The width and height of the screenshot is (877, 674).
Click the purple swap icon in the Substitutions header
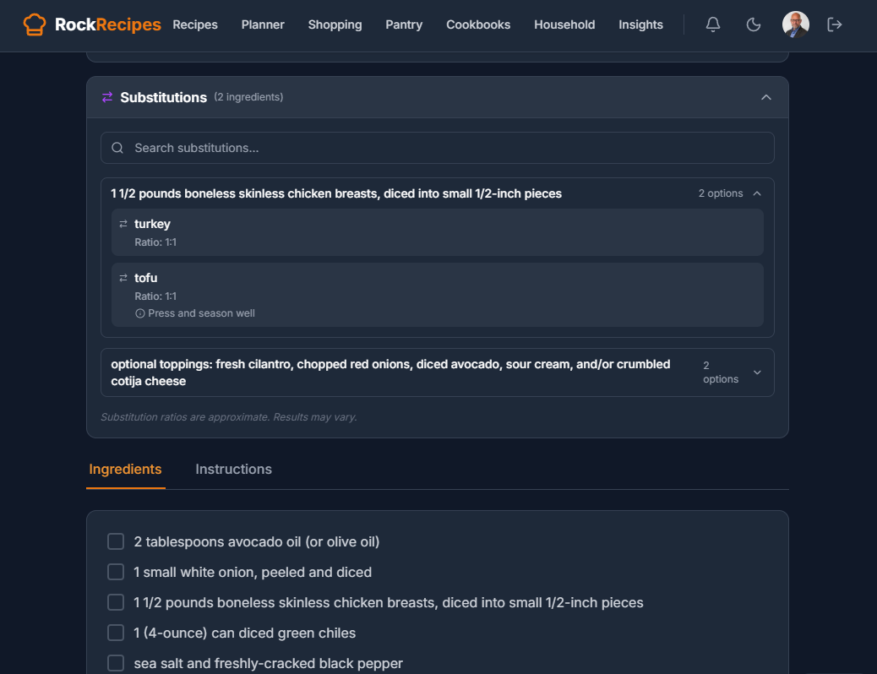click(x=107, y=97)
